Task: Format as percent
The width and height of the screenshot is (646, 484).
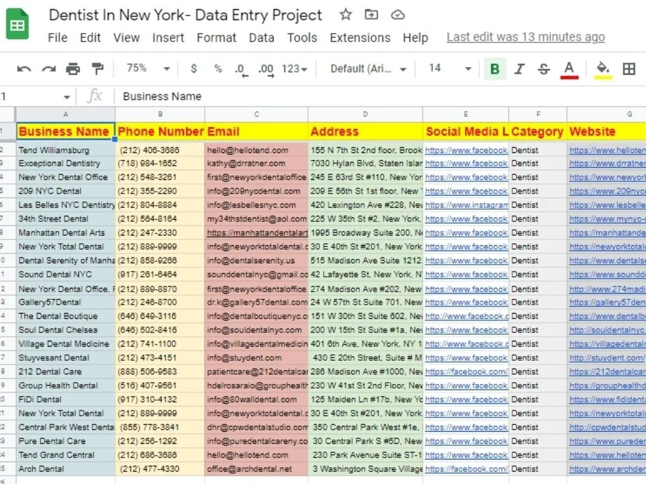Action: coord(218,68)
